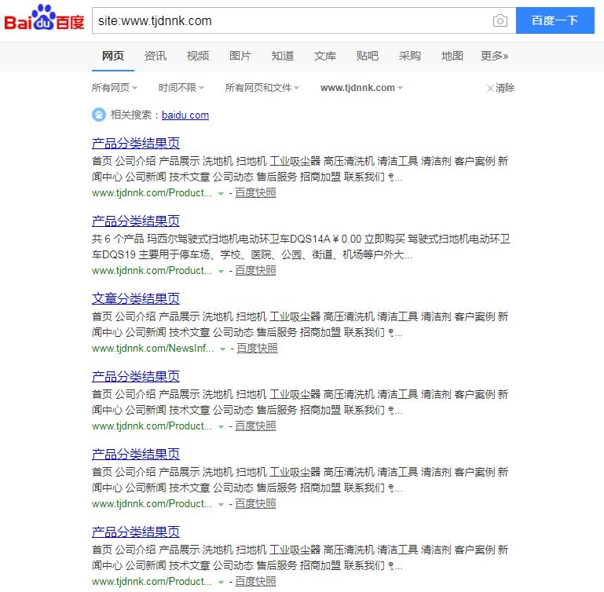The width and height of the screenshot is (604, 592).
Task: Open the 时间不限 time filter dropdown
Action: 181,88
